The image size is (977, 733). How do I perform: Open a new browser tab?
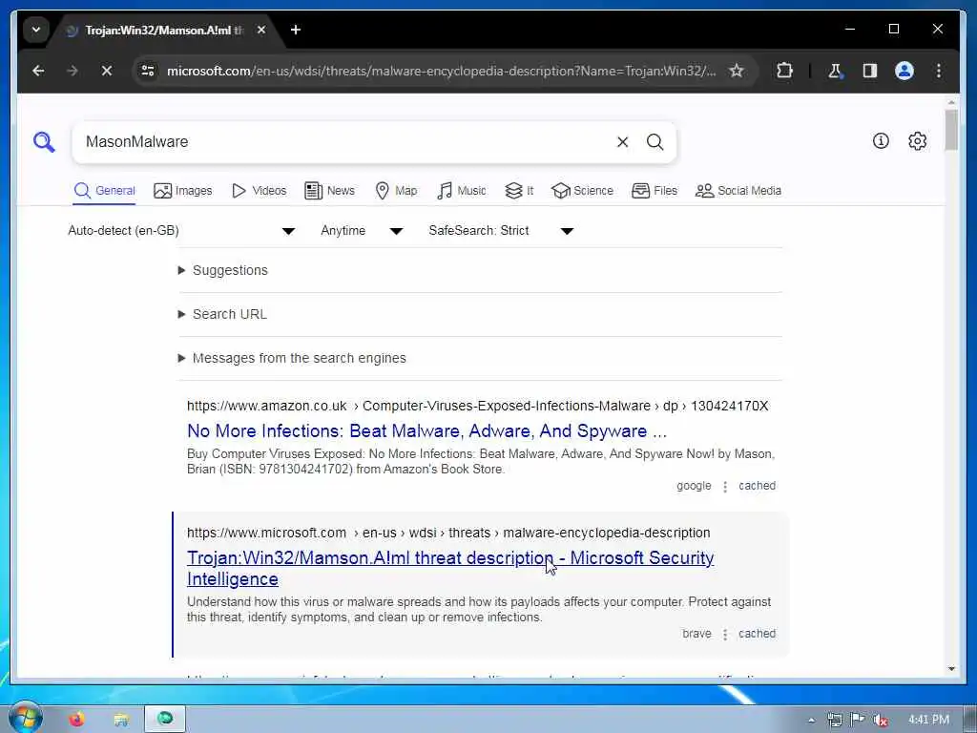click(x=296, y=30)
